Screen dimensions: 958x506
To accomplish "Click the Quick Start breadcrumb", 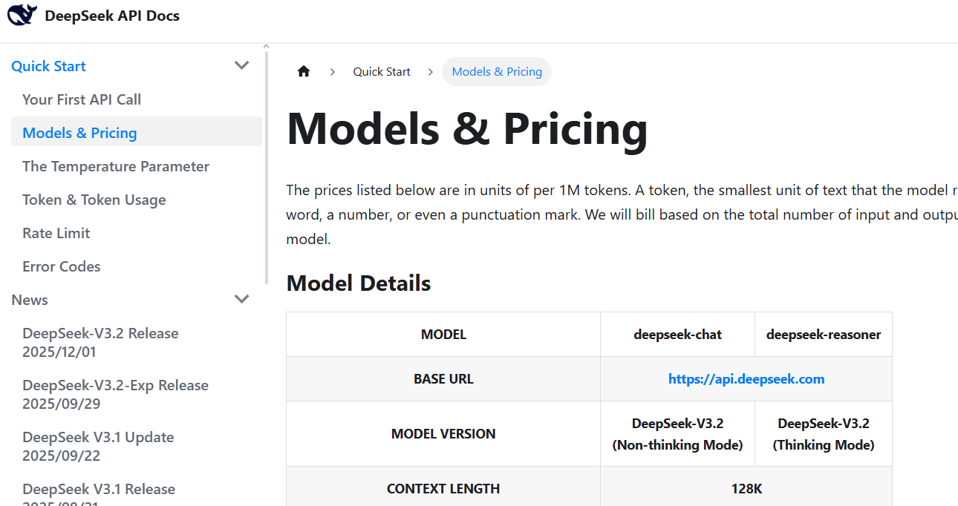I will (x=382, y=72).
